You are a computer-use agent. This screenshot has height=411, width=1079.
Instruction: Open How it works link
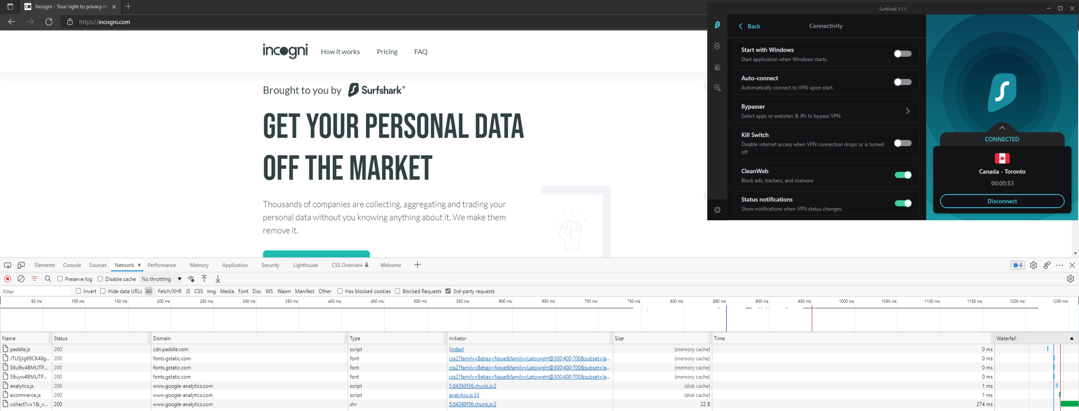click(340, 51)
